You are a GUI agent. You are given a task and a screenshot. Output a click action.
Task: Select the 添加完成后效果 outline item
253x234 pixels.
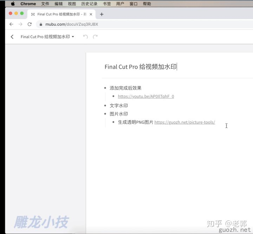click(125, 88)
